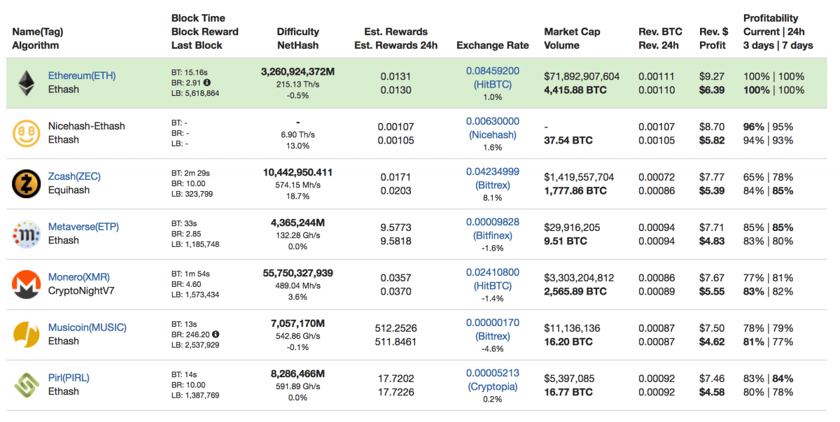The image size is (840, 422).
Task: Click the Ethereum diamond logo icon
Action: click(x=27, y=83)
